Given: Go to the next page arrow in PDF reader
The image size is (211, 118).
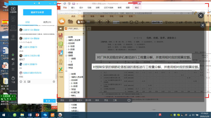Looking at the screenshot, I should pos(108,22).
